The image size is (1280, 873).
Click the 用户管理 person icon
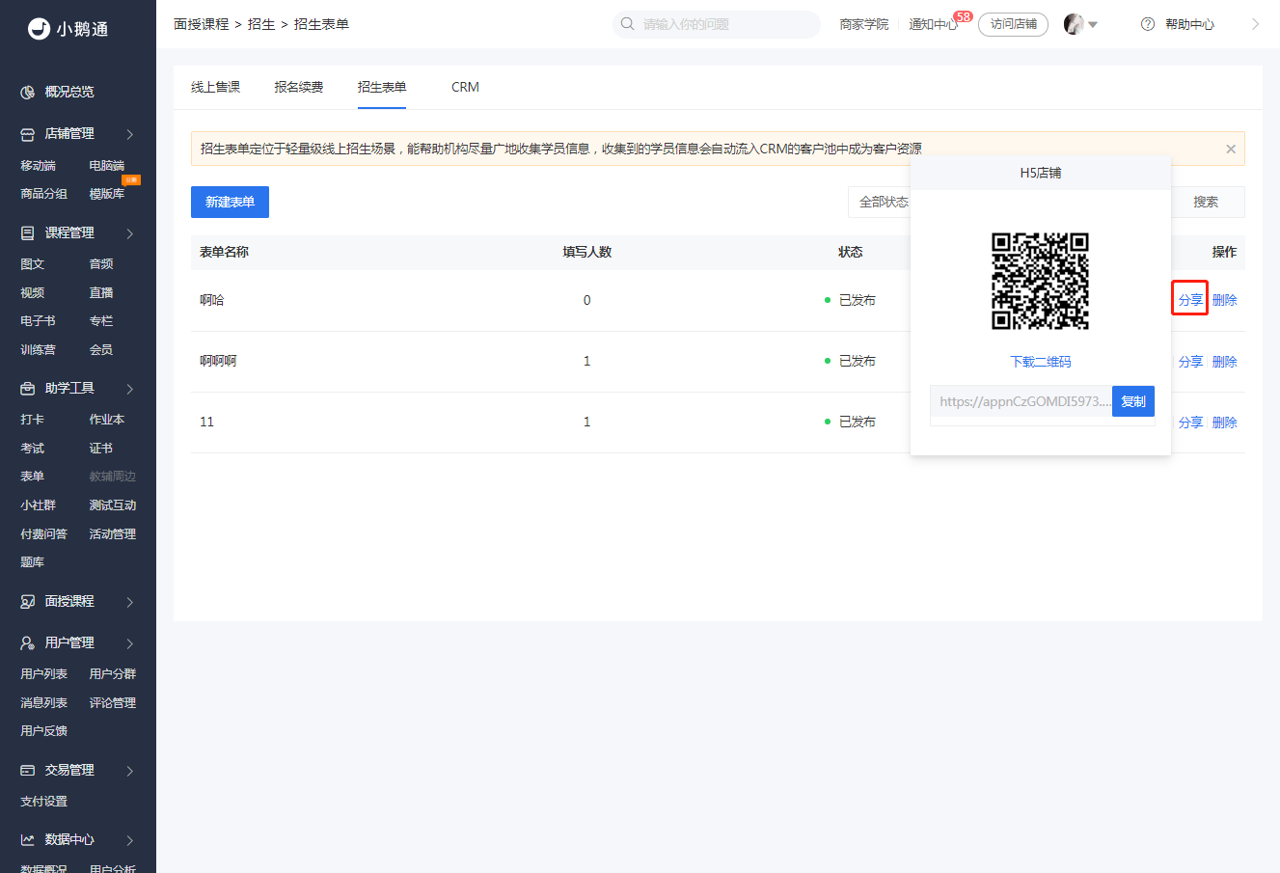[x=28, y=643]
